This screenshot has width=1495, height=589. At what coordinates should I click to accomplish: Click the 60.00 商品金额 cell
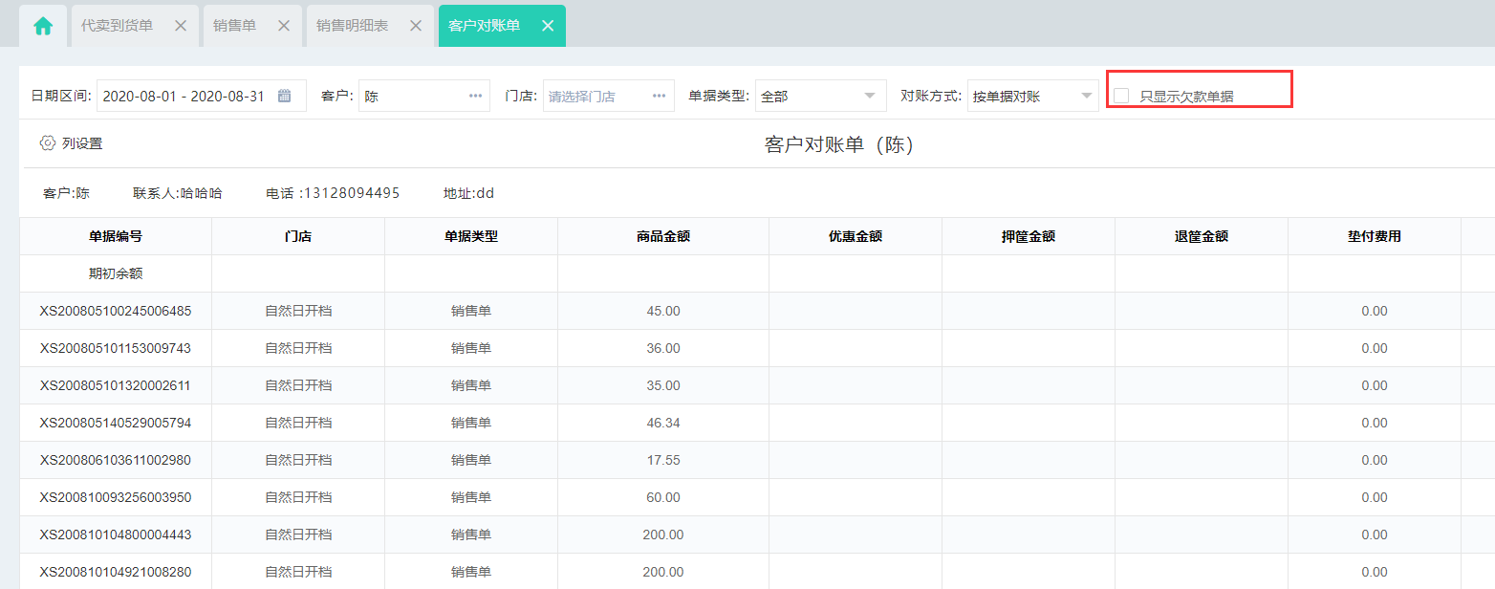pos(663,497)
